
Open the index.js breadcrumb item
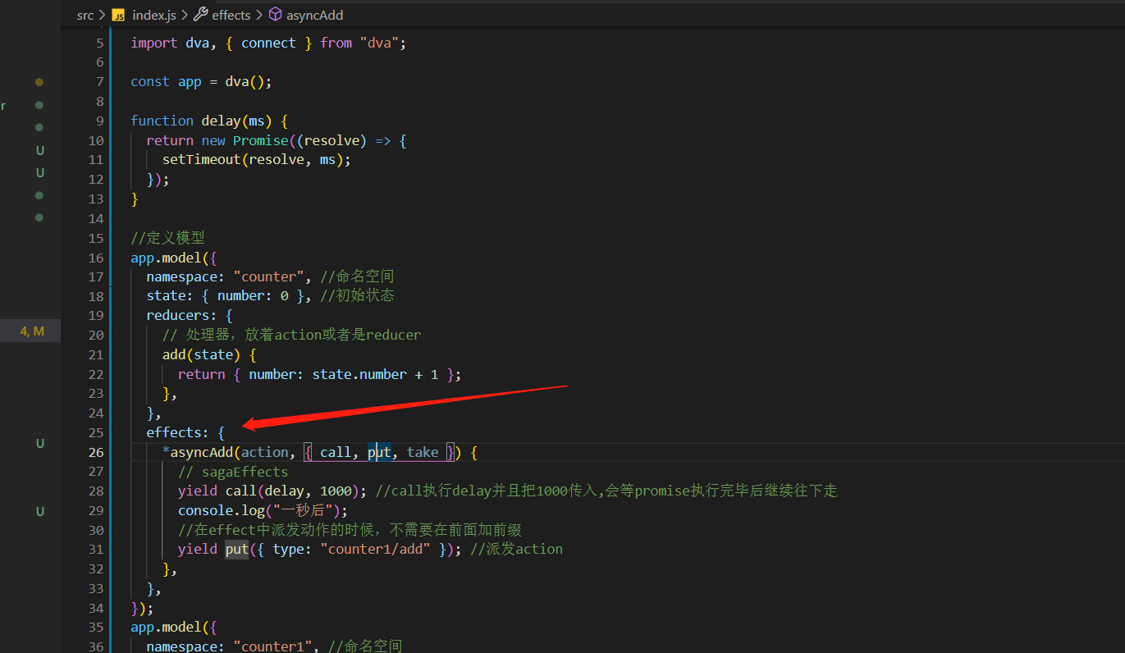tap(154, 15)
